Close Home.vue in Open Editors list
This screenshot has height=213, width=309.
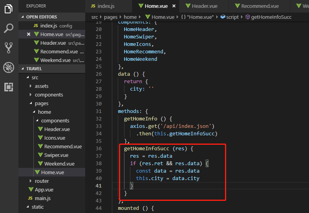(x=29, y=34)
